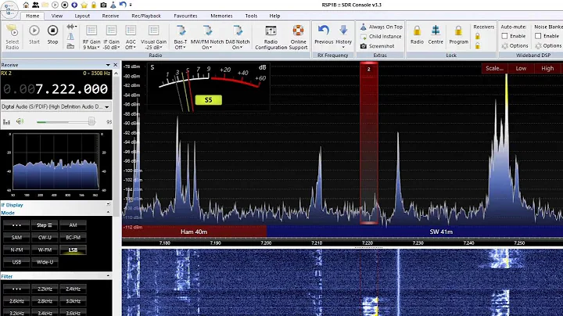
Task: Open the Favourites ribbon tab
Action: point(185,16)
